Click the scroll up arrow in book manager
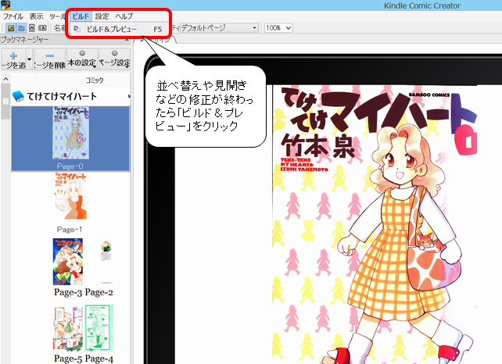502x364 pixels. click(5, 79)
